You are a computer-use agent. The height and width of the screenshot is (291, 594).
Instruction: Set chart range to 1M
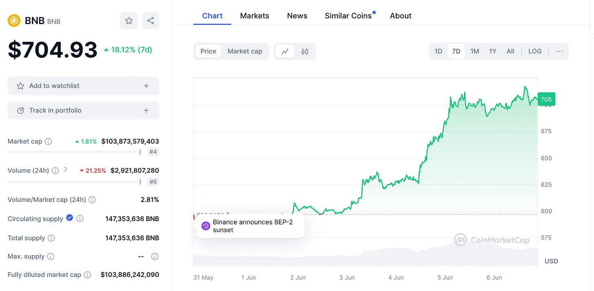474,51
